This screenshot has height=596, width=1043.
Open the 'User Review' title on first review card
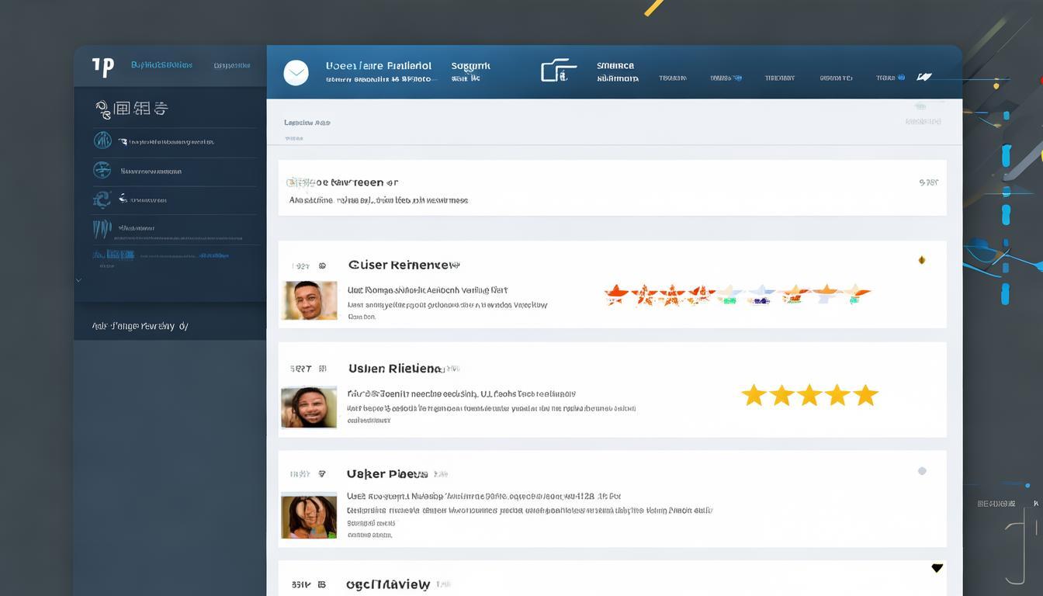tap(404, 265)
